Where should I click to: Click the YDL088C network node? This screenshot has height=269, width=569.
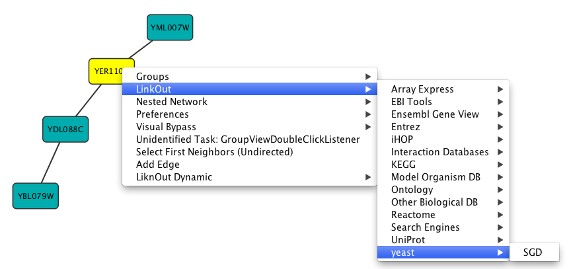pyautogui.click(x=65, y=129)
